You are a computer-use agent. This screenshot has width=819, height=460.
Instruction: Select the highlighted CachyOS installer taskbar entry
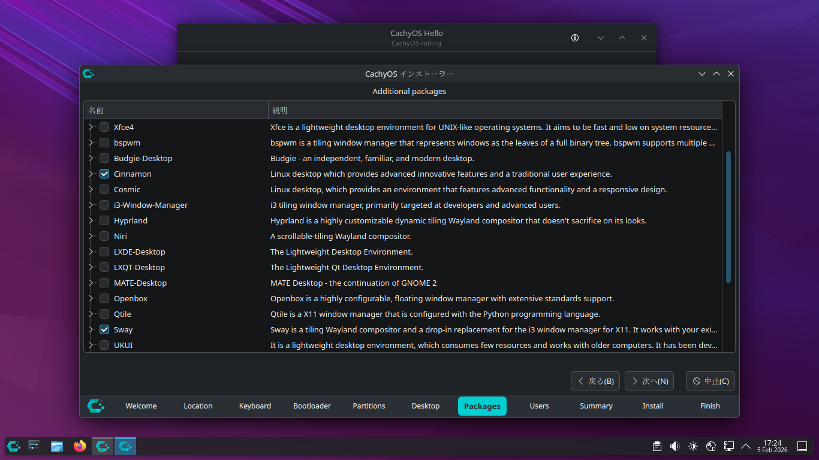click(125, 446)
